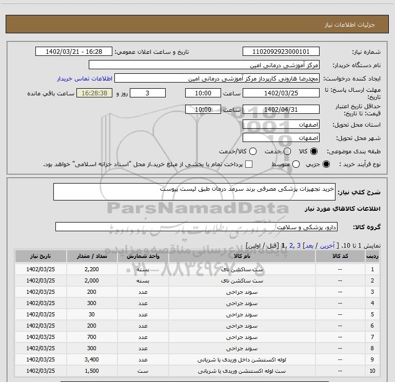Click سوند جراحی in row 3
This screenshot has height=382, width=395.
click(x=242, y=292)
